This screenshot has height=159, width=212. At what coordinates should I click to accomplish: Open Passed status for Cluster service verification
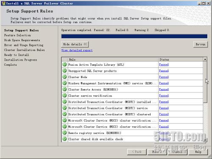coord(164,96)
